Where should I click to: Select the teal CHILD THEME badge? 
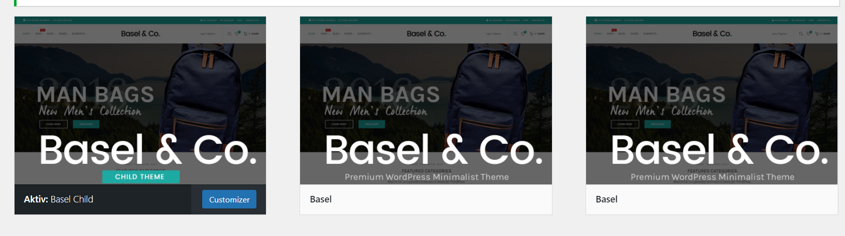(x=140, y=176)
